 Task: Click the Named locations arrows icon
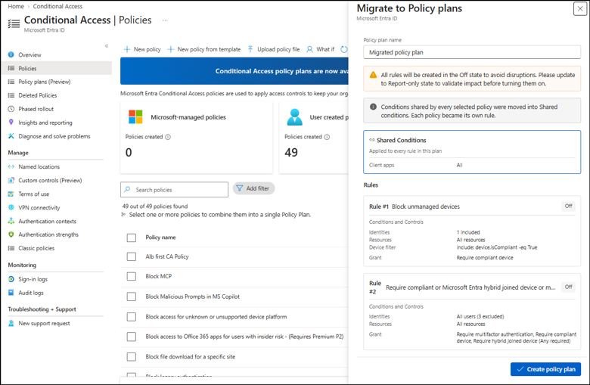click(11, 166)
